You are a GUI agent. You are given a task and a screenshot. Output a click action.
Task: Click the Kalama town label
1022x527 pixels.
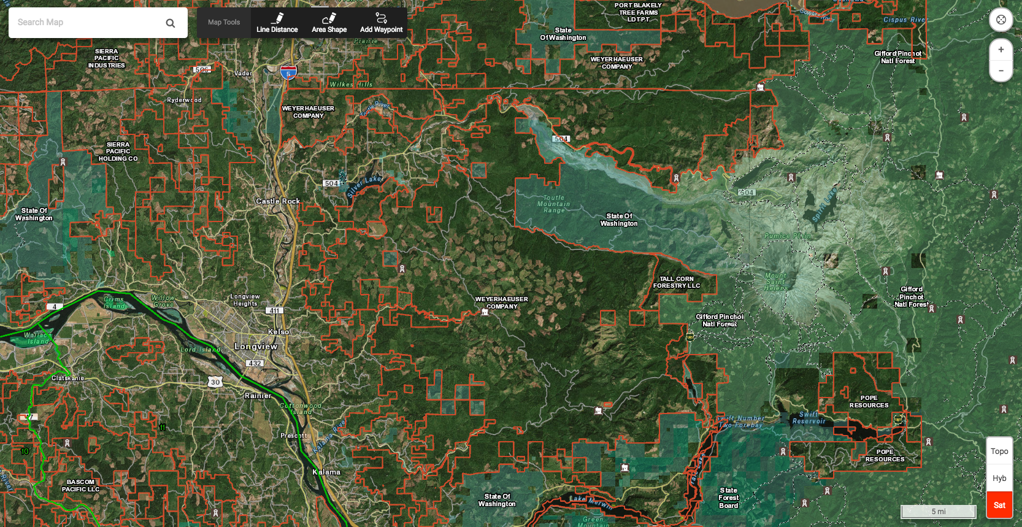coord(326,472)
